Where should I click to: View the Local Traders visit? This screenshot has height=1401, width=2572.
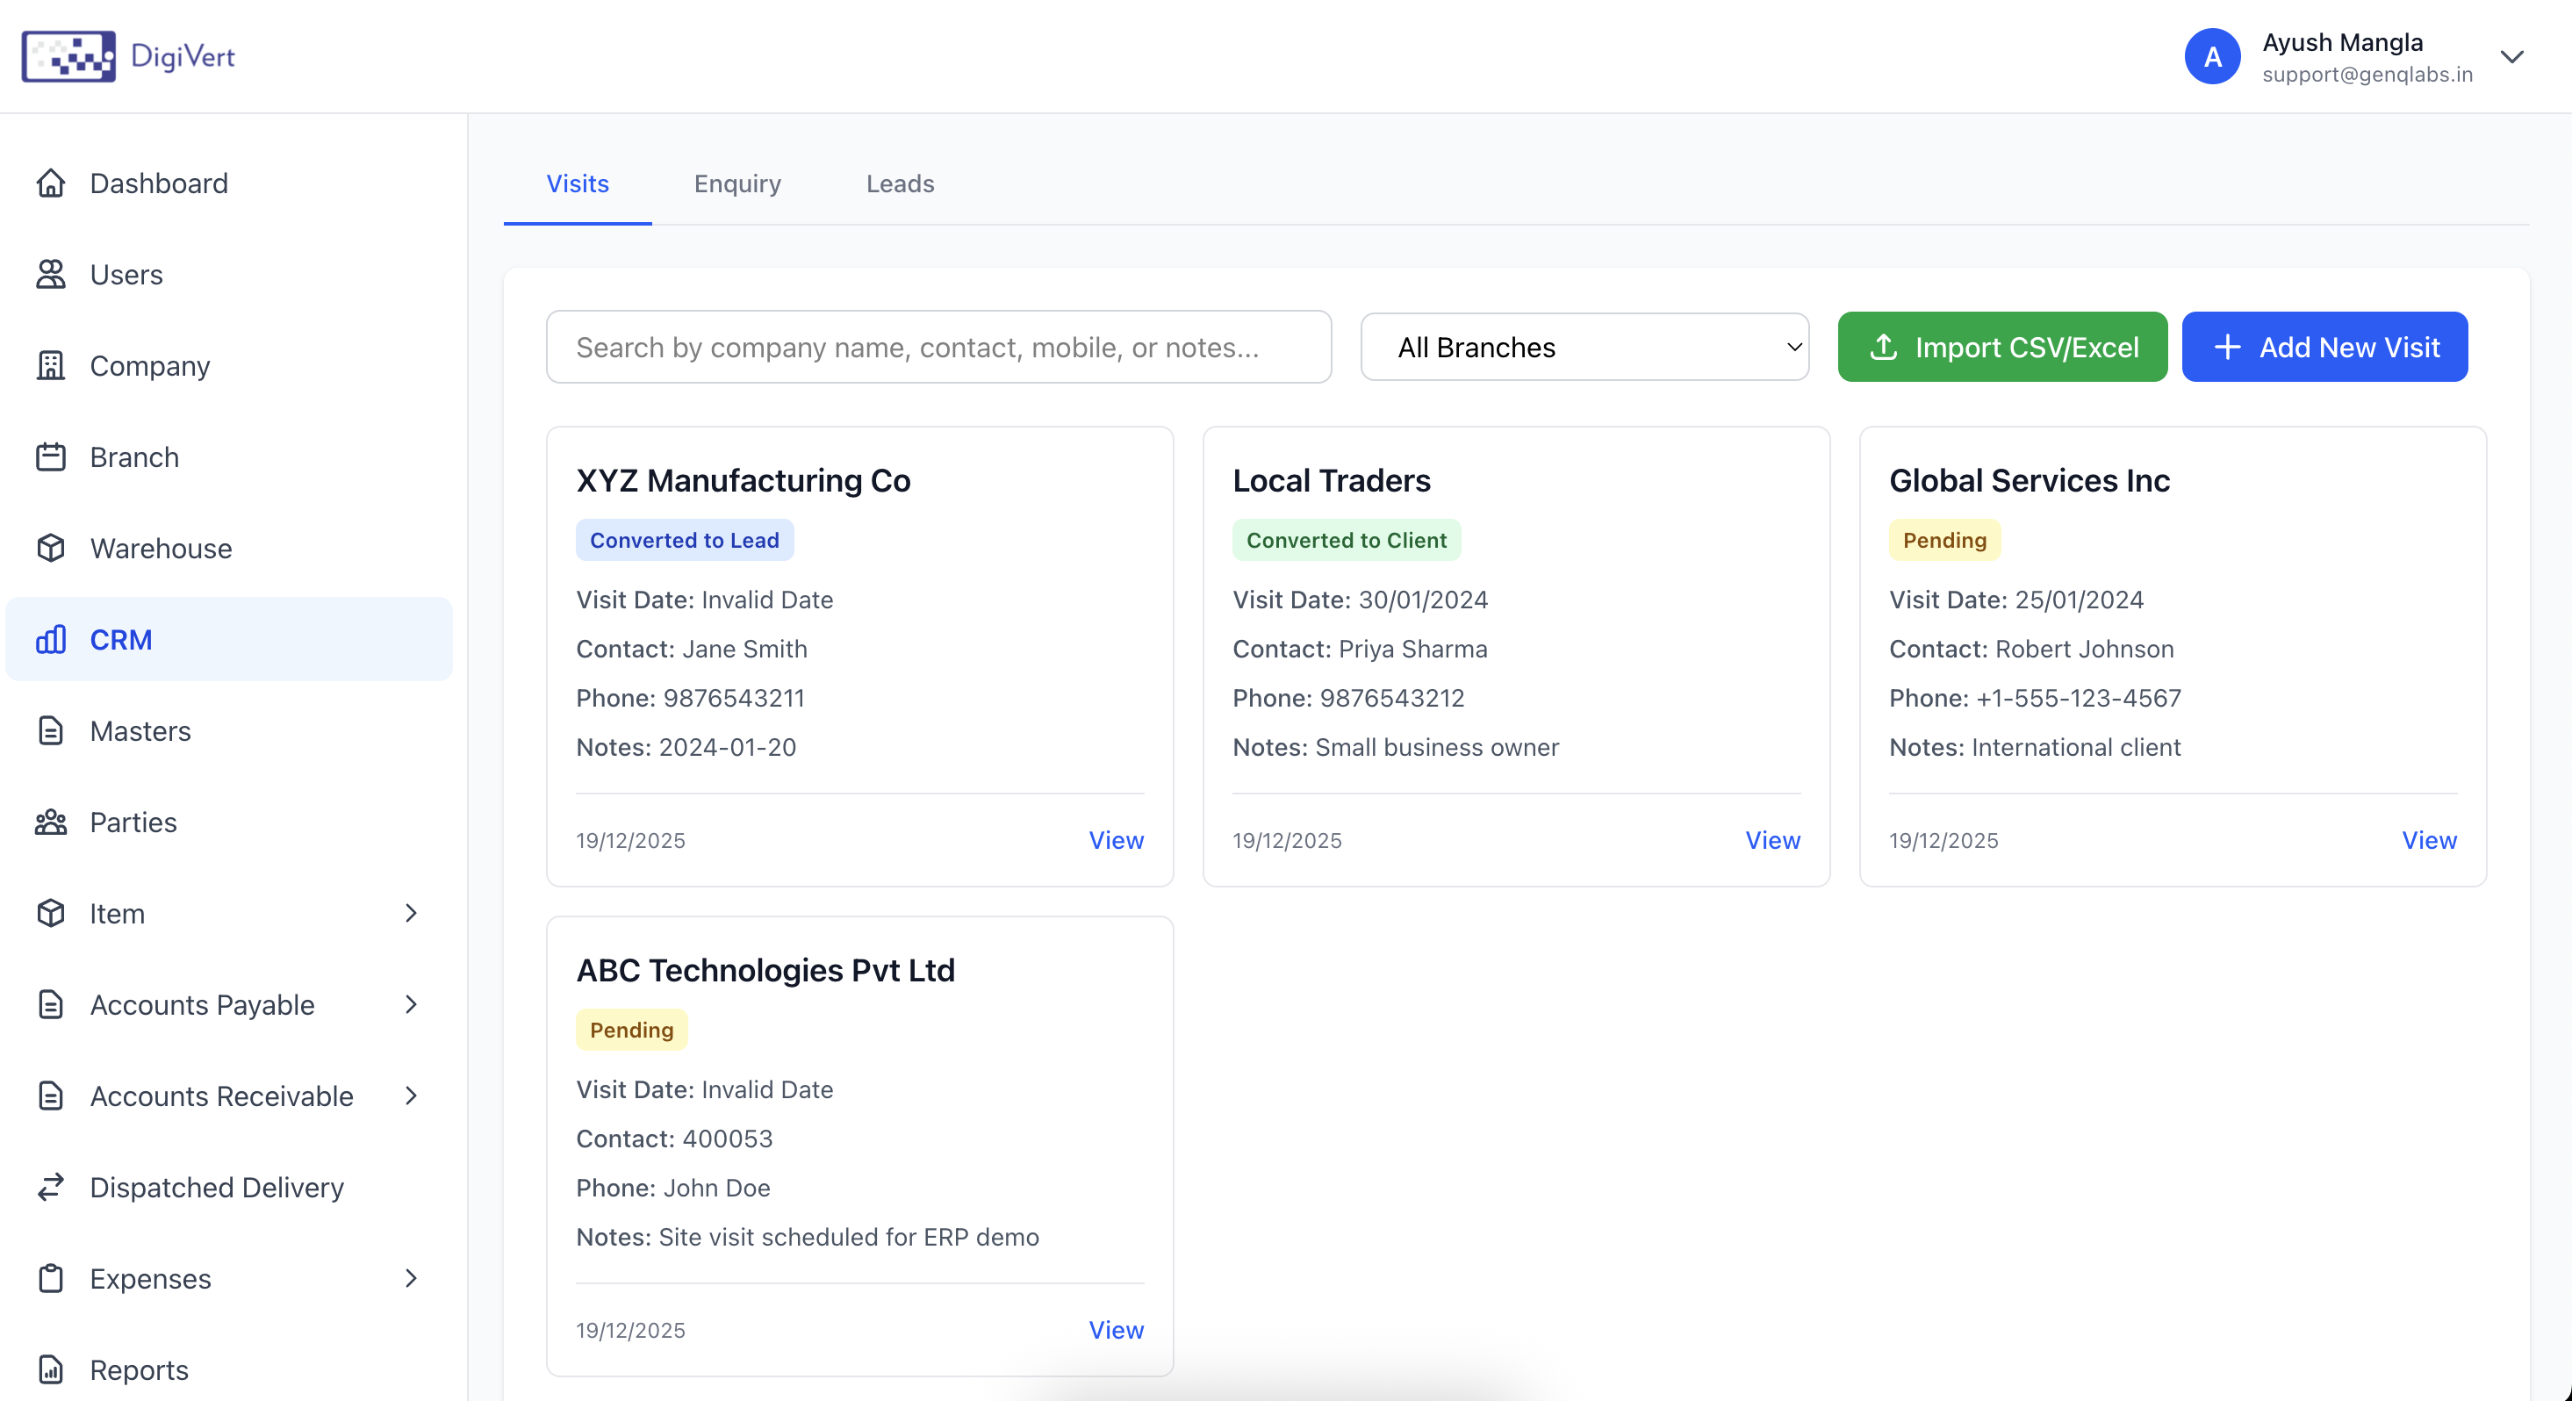[x=1772, y=840]
